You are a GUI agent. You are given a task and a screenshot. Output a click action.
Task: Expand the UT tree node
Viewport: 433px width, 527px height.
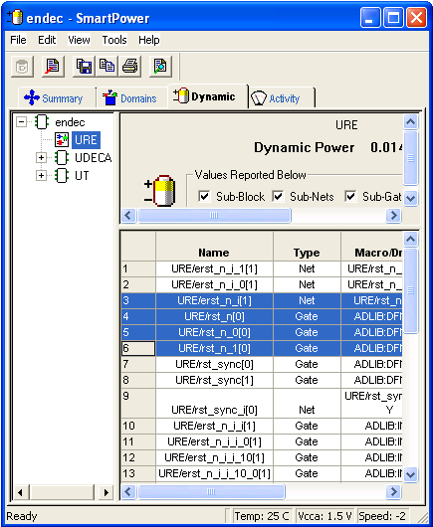41,175
